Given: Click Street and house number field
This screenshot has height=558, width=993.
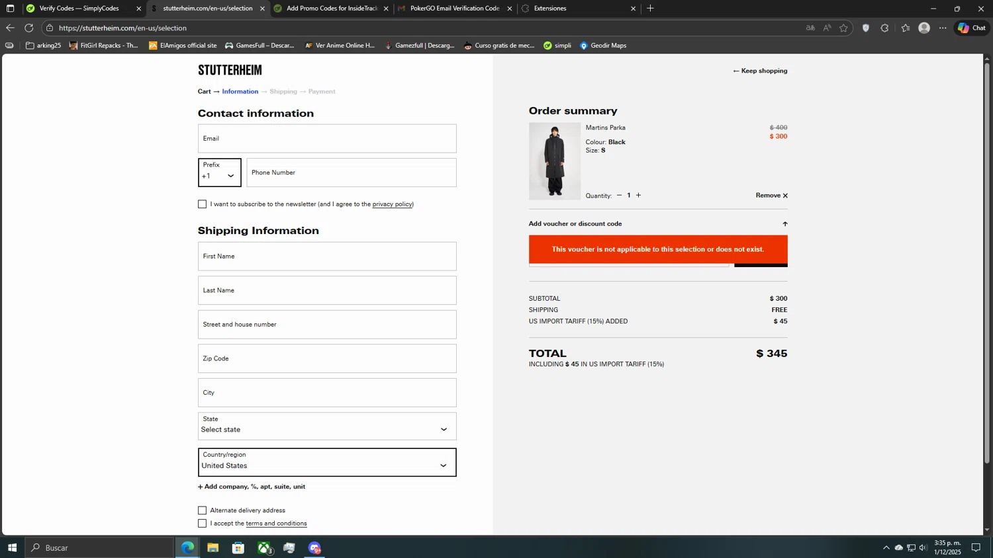Looking at the screenshot, I should pos(327,325).
